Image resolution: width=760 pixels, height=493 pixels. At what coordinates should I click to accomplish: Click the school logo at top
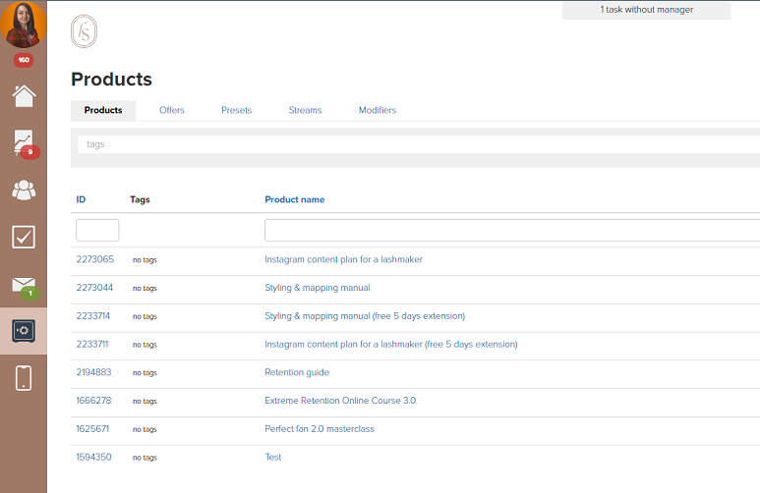point(85,31)
